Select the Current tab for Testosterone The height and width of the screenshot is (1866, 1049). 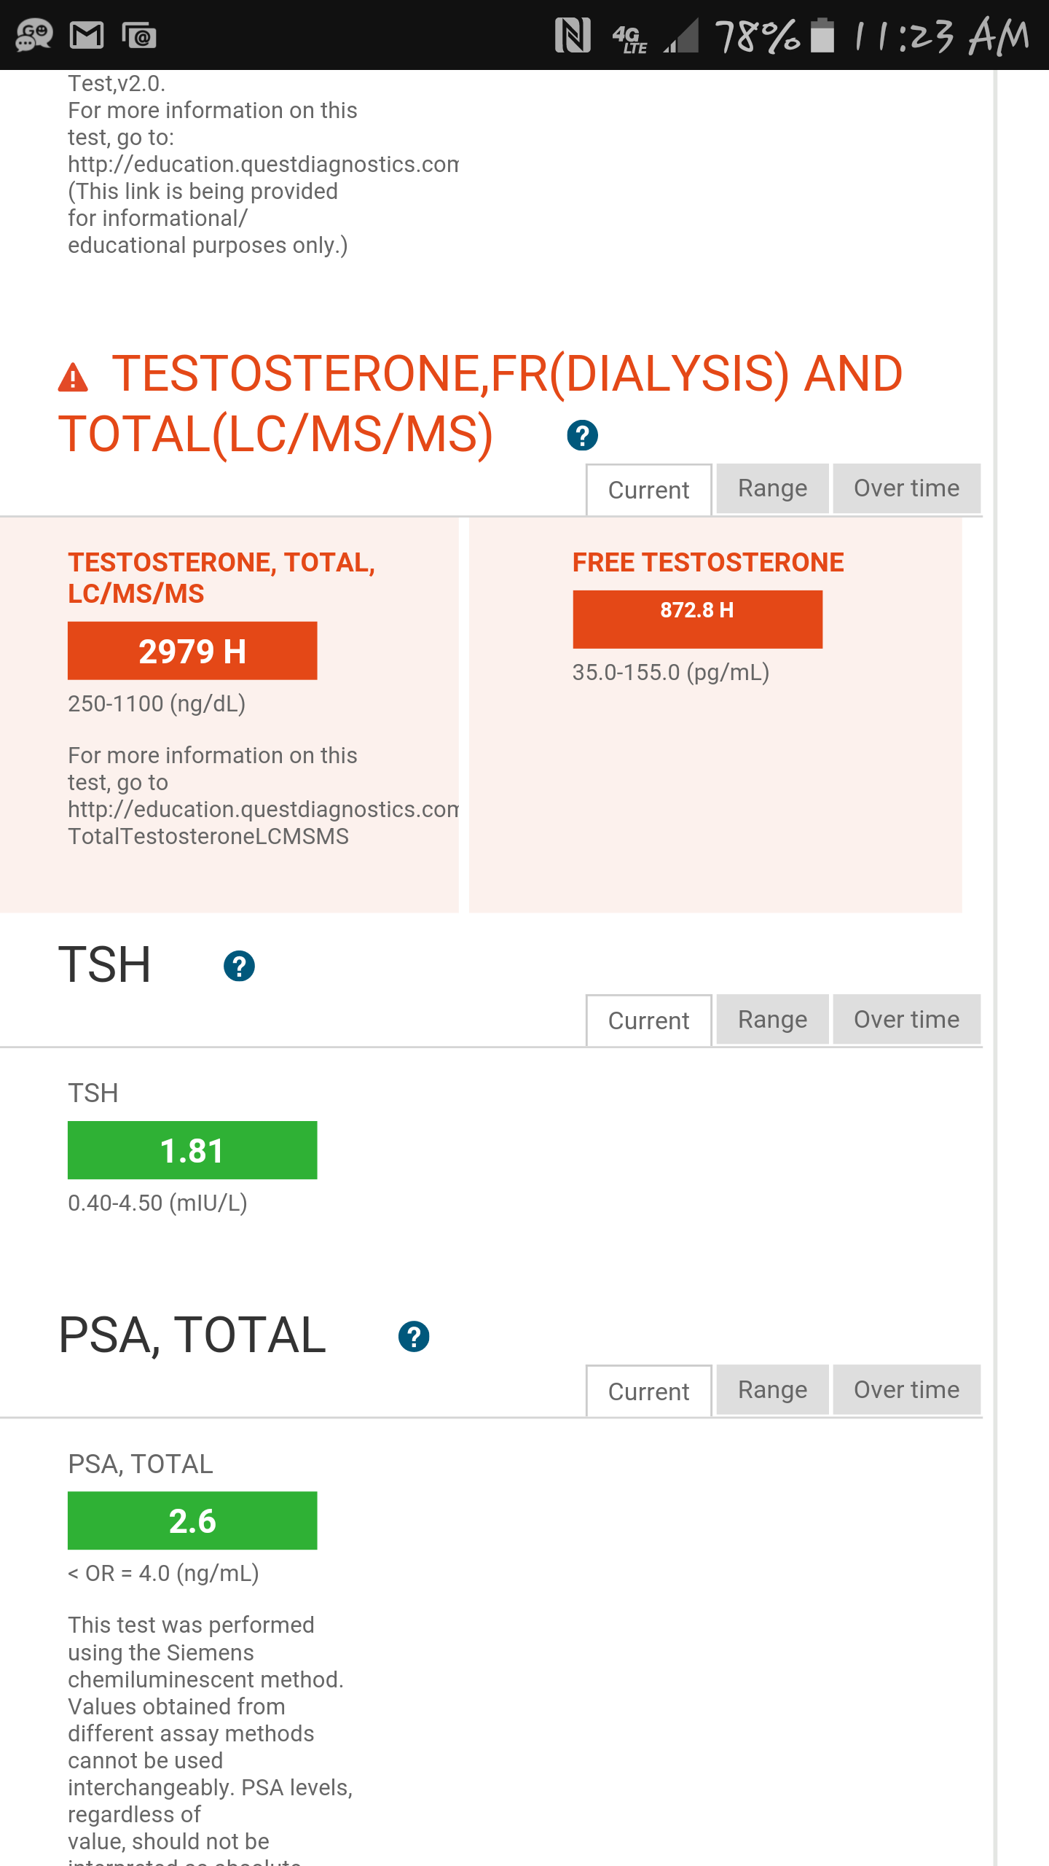[648, 490]
